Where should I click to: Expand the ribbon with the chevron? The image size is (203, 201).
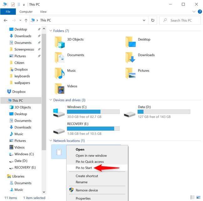(194, 12)
